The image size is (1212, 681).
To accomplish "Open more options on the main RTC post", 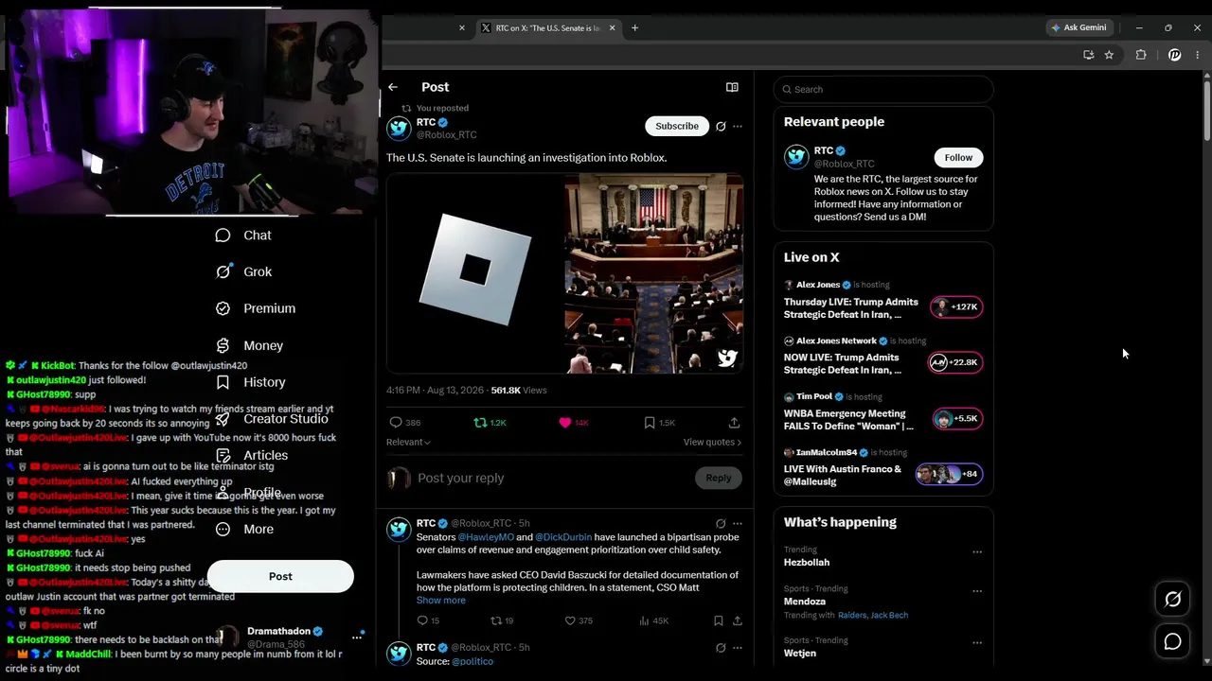I will [738, 126].
